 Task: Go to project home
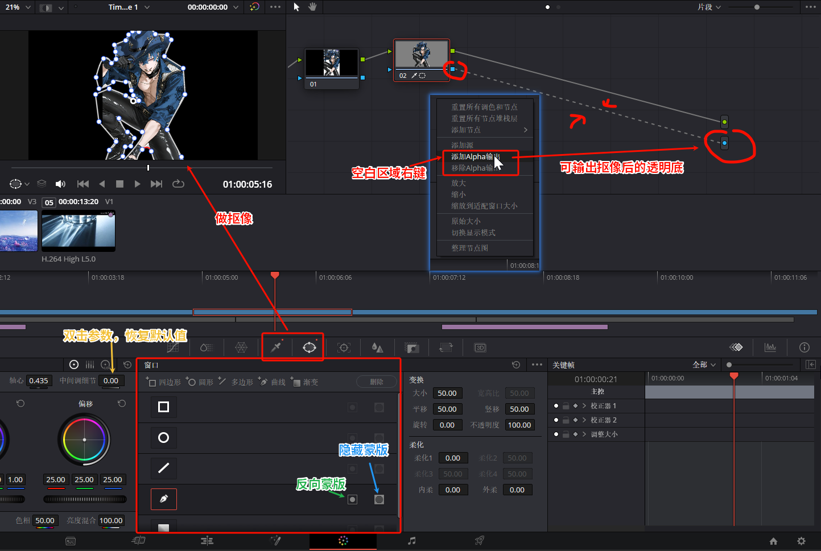pyautogui.click(x=773, y=541)
